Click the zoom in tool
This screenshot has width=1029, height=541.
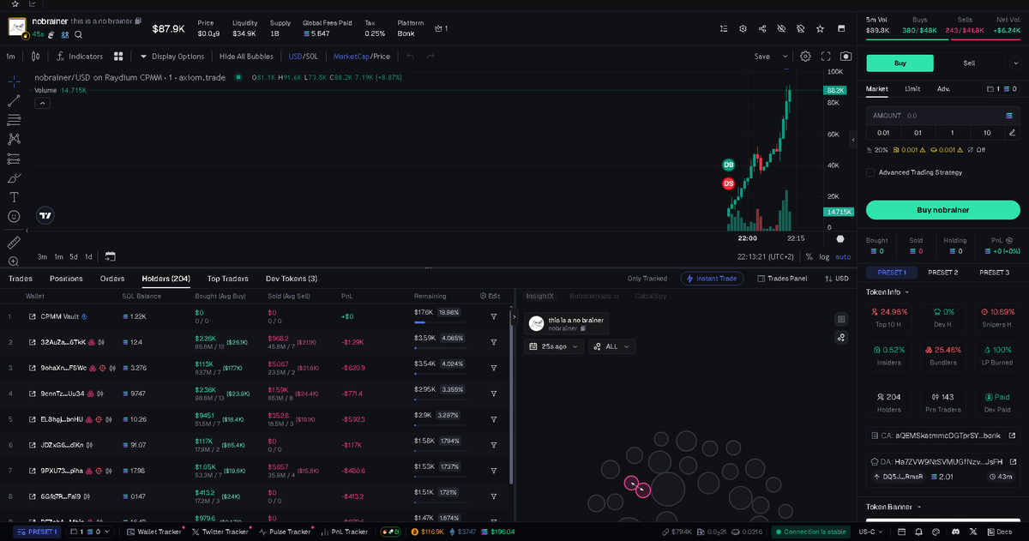pyautogui.click(x=14, y=261)
